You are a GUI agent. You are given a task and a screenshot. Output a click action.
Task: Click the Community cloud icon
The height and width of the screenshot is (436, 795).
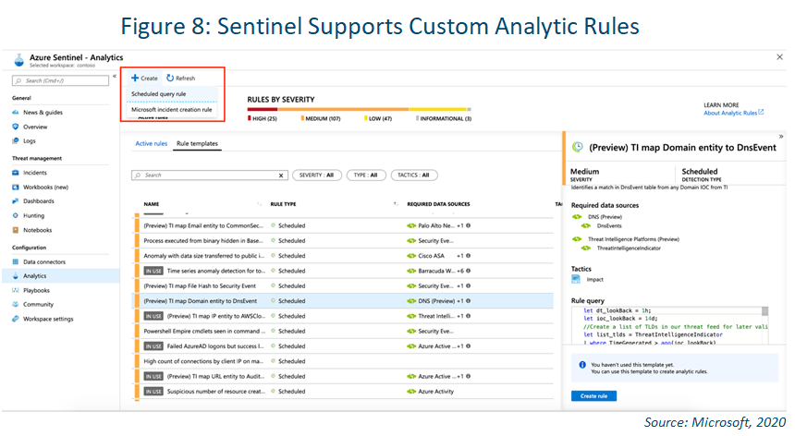point(15,304)
